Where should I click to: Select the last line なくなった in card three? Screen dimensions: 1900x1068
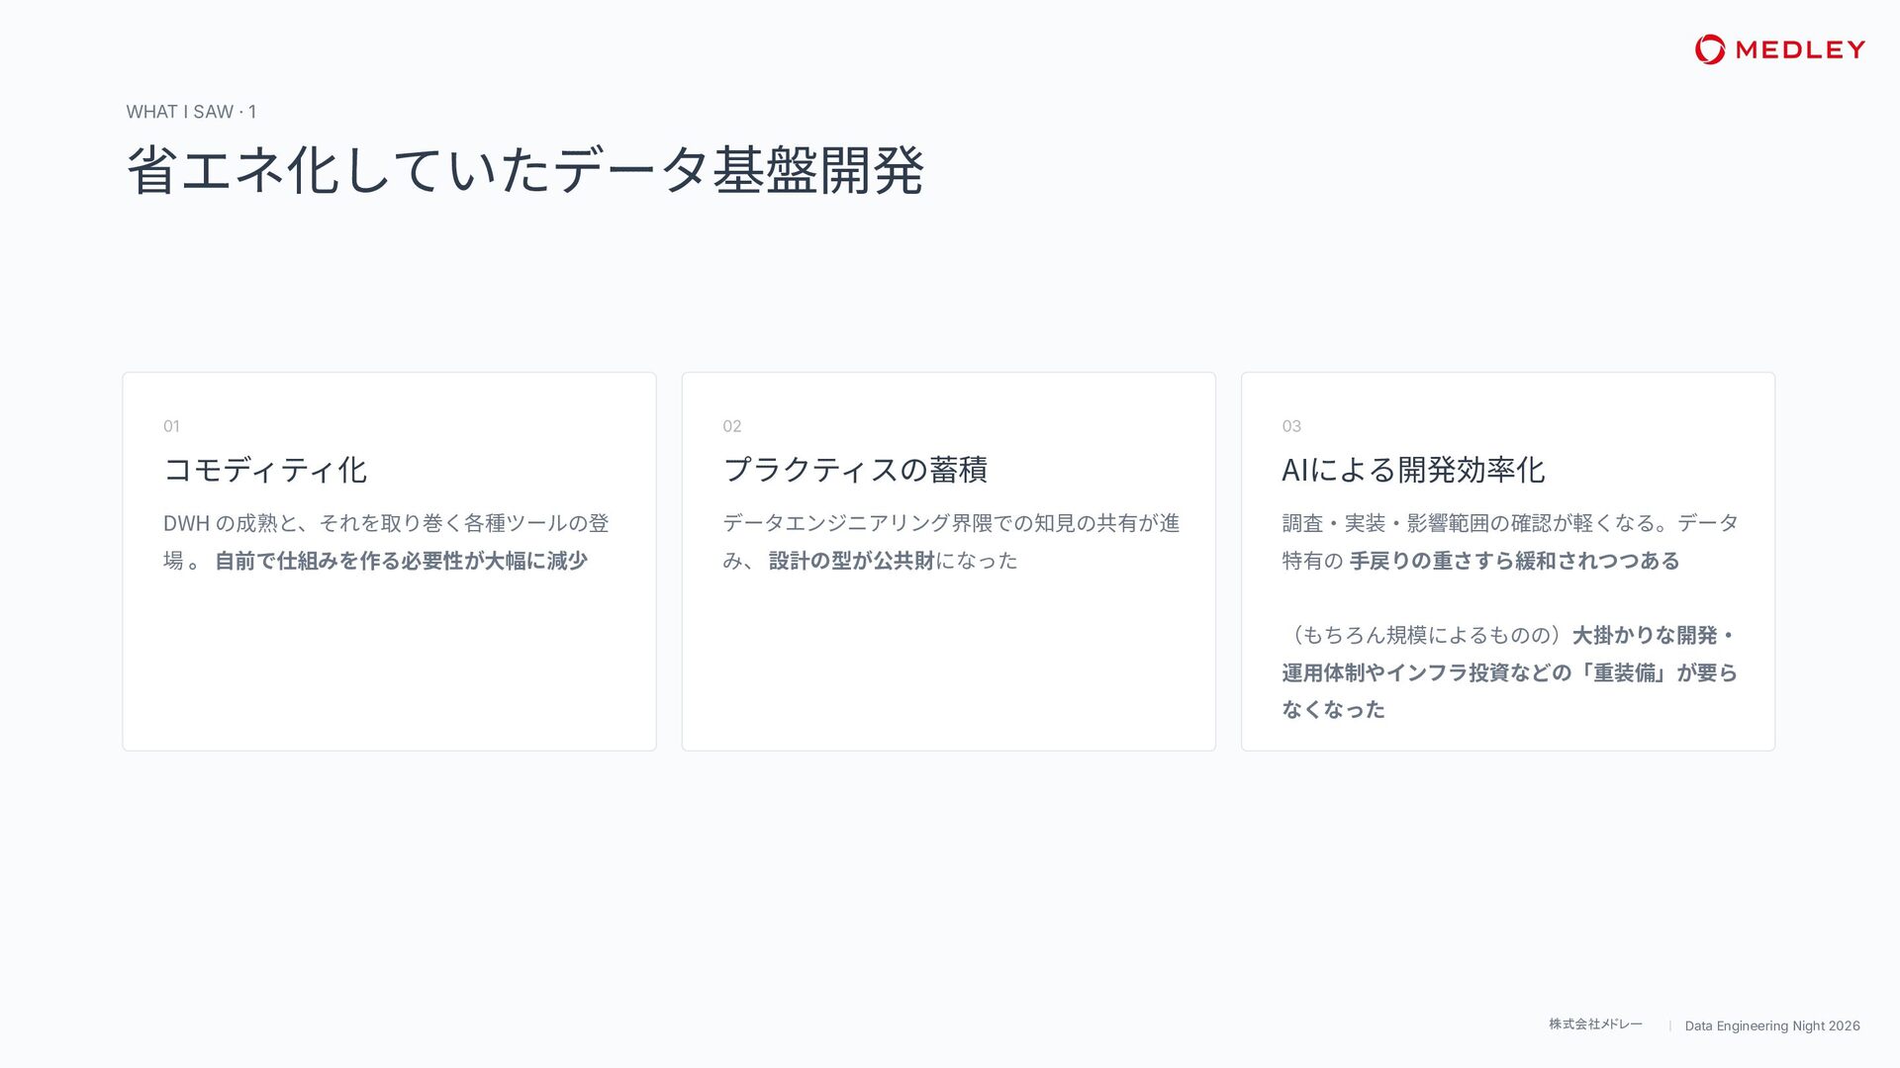pos(1333,709)
